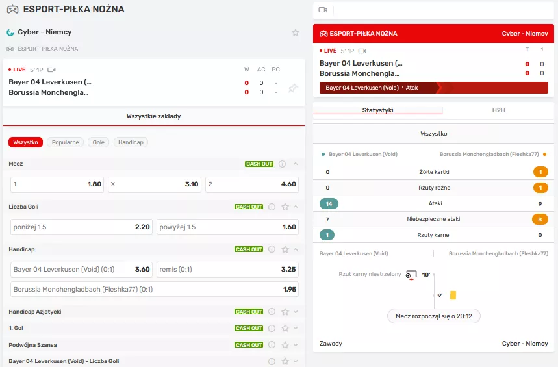Expand Bayer 04 Leverkusen Liczba Goli section
This screenshot has height=367, width=558.
coord(296,361)
